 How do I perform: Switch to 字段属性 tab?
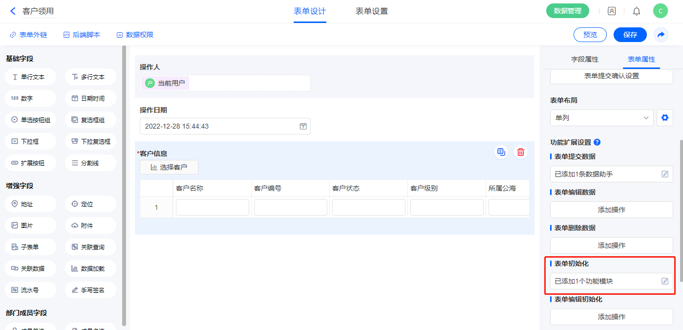click(x=585, y=59)
